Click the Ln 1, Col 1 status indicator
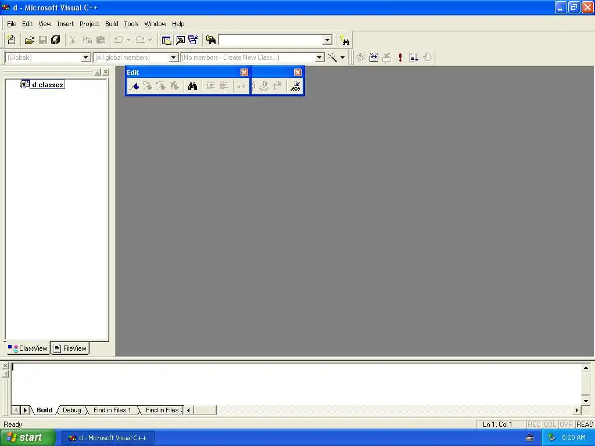Viewport: 595px width, 446px height. pyautogui.click(x=497, y=425)
